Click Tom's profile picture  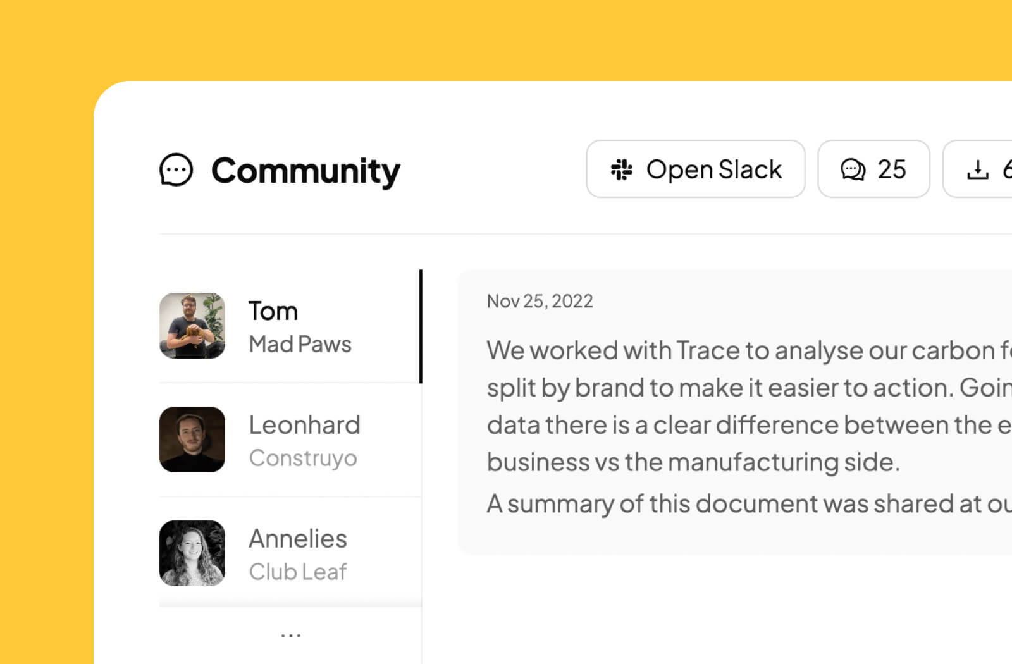coord(192,326)
